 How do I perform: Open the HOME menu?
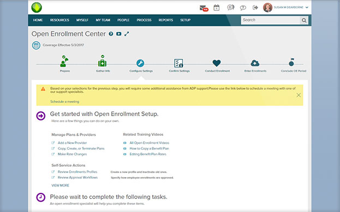pyautogui.click(x=38, y=20)
